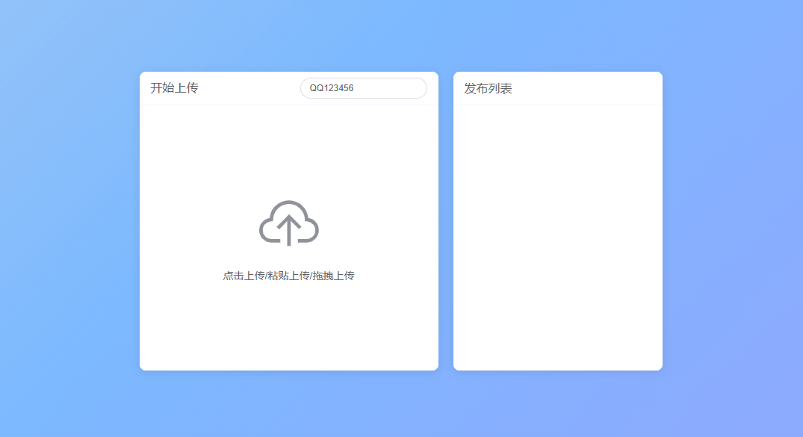Click inside the rounded QQ input
Screen dimensions: 803x437
tap(363, 88)
